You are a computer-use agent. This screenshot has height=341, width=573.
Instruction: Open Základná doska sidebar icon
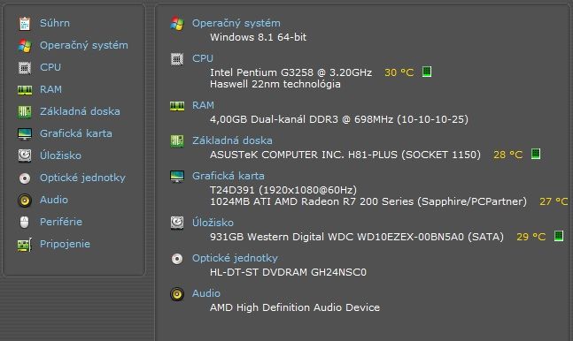25,111
